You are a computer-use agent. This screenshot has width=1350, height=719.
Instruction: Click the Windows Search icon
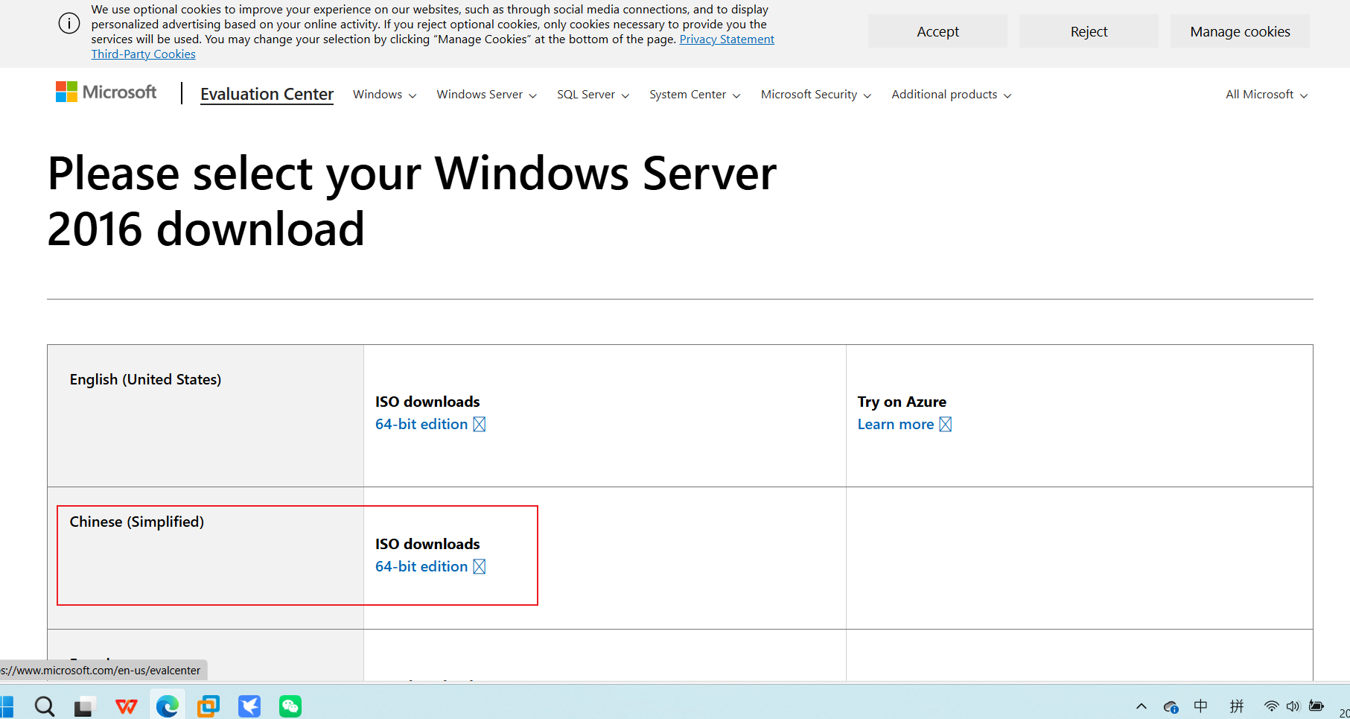44,705
